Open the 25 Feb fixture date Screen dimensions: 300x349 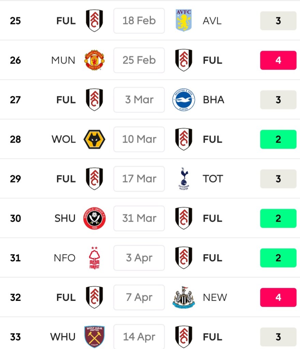pyautogui.click(x=139, y=60)
